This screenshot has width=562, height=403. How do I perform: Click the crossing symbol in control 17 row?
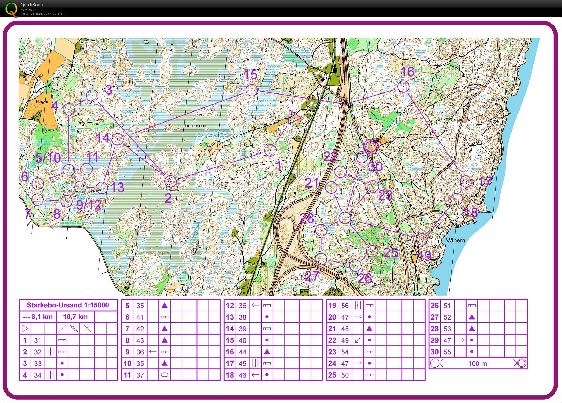point(255,363)
